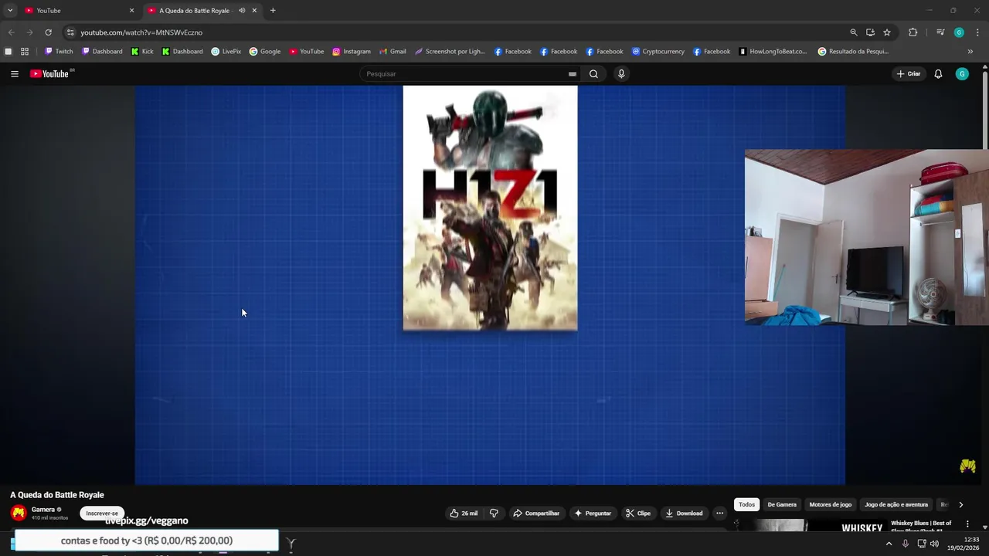Open the Whiskey Blues video thumbnail
Image resolution: width=989 pixels, height=556 pixels.
[808, 527]
